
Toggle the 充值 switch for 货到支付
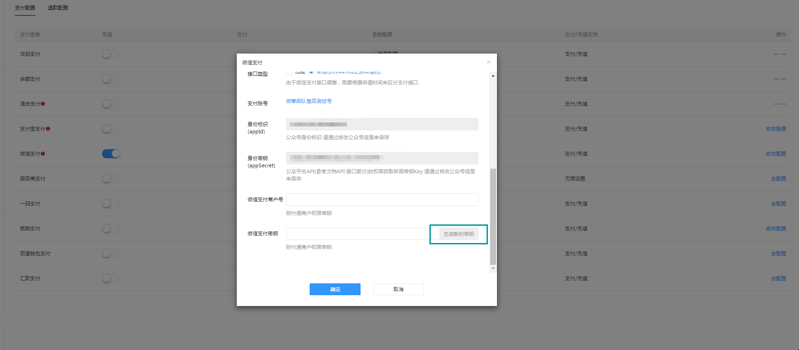pyautogui.click(x=111, y=54)
